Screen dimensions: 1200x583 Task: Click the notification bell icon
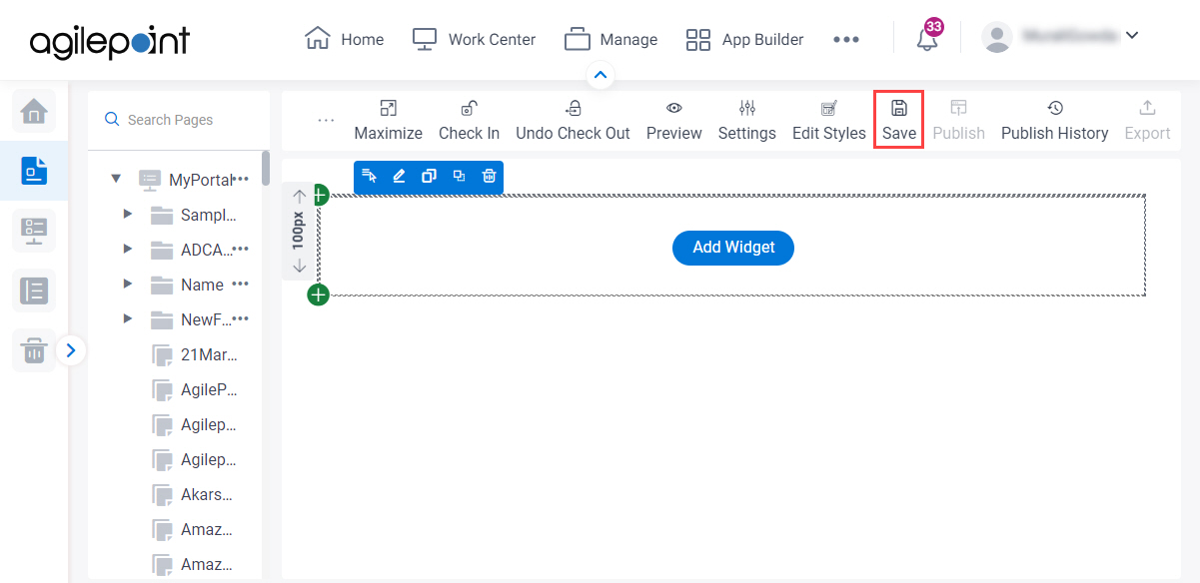(927, 39)
